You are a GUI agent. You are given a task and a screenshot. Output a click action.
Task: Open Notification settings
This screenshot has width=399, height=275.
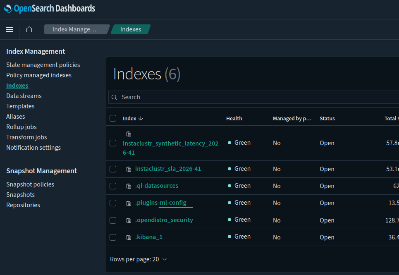(33, 148)
